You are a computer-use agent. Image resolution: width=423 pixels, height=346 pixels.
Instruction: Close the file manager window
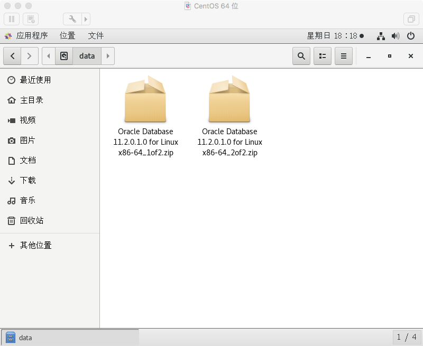click(x=411, y=56)
